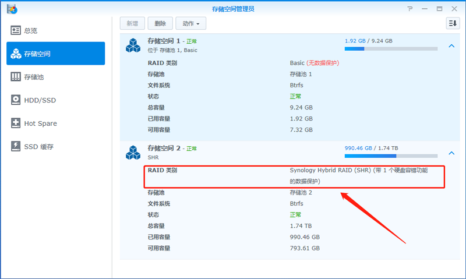The image size is (466, 279).
Task: Collapse 存储空间 1 details with chevron
Action: click(x=451, y=46)
